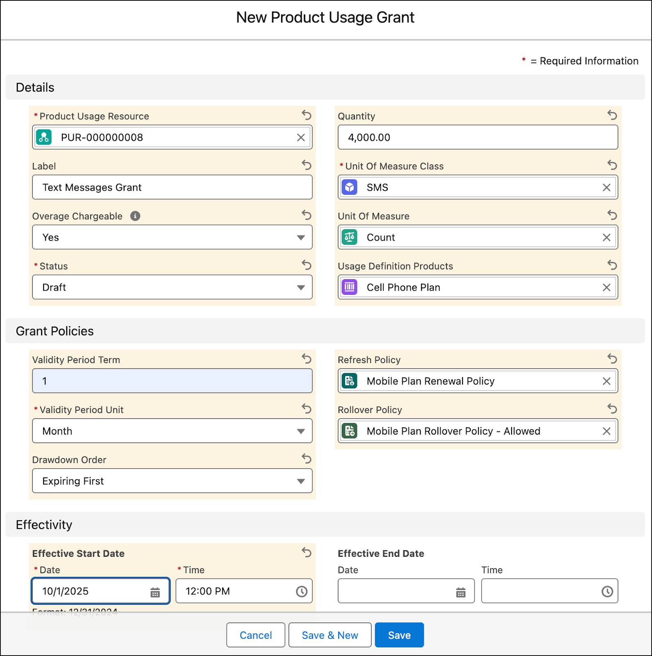The image size is (652, 656).
Task: Remove Mobile Plan Rollover Policy - Allowed
Action: [606, 431]
